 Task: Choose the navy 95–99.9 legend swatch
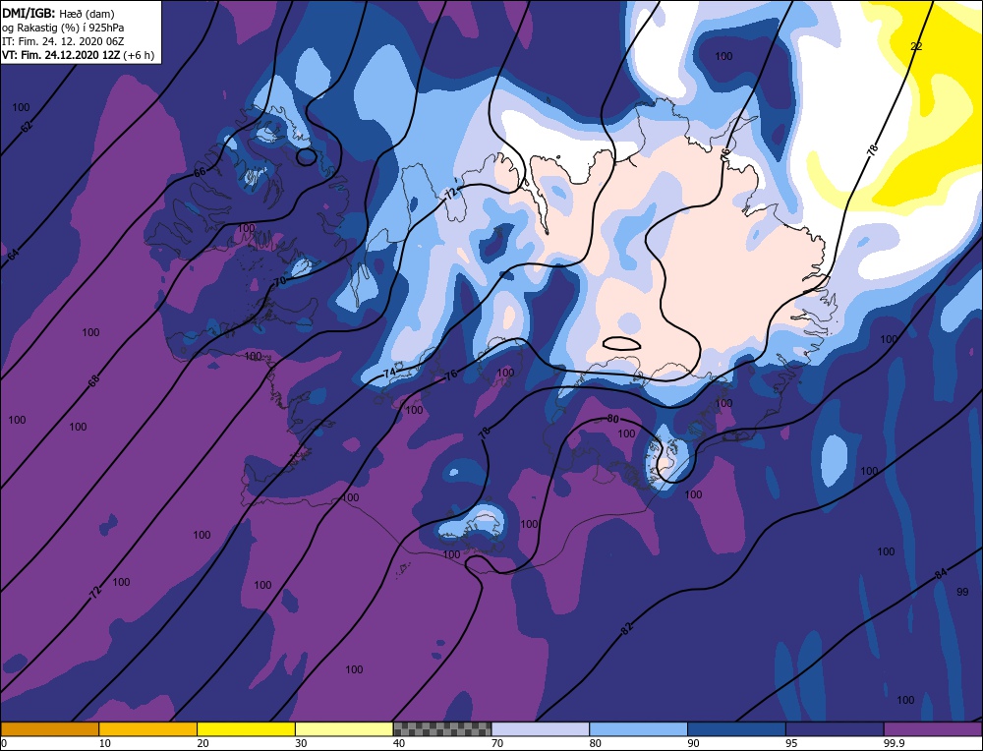click(x=835, y=729)
